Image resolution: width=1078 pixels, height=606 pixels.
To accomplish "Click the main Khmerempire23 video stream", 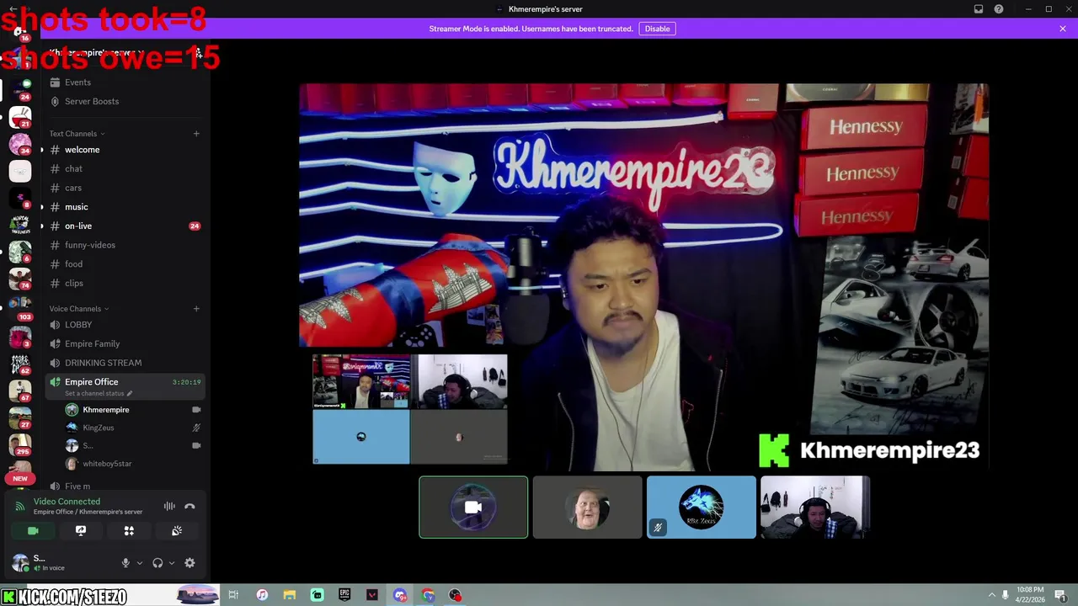I will click(643, 276).
